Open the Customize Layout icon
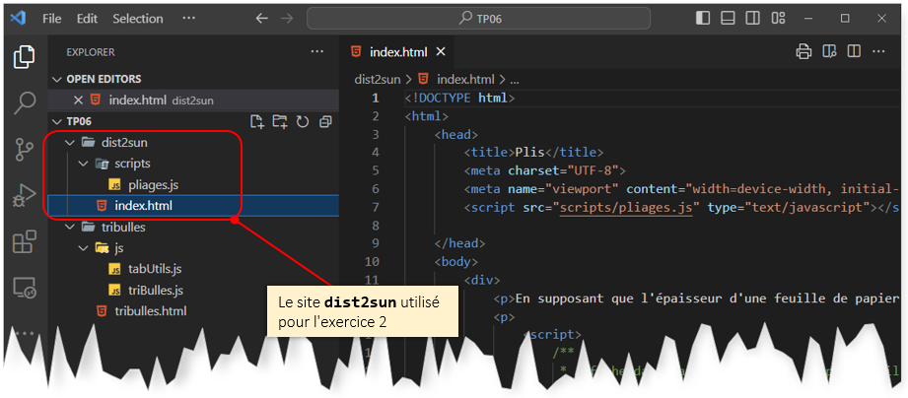 coord(778,19)
